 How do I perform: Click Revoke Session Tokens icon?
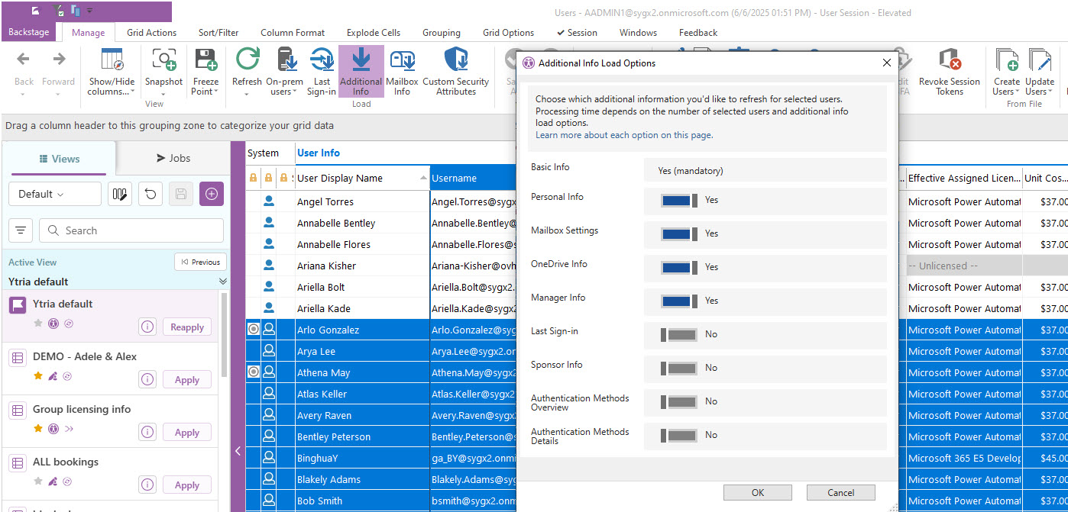949,61
